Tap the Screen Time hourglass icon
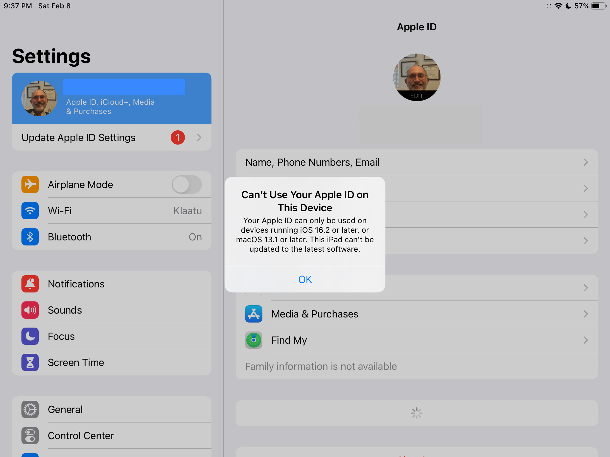This screenshot has height=457, width=610. (30, 362)
